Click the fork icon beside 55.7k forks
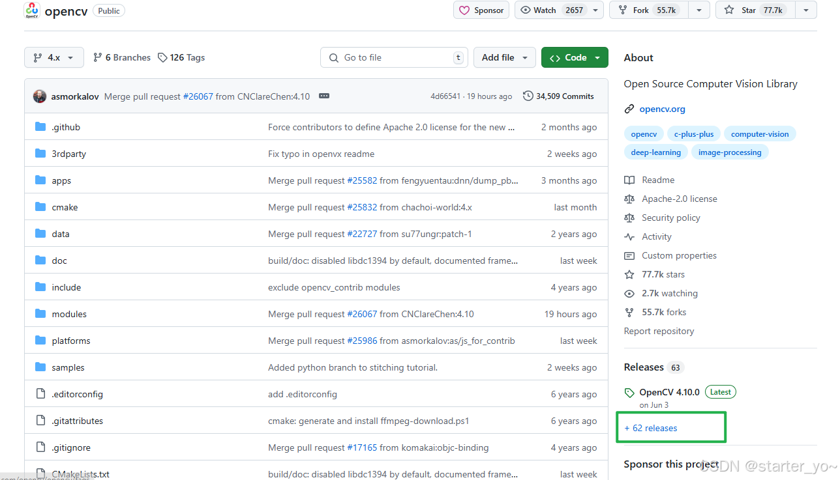840x480 pixels. point(629,312)
